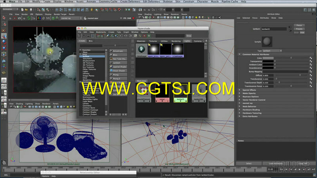Open the Ambient Color map checker button
317x178 pixels.
[x=311, y=64]
